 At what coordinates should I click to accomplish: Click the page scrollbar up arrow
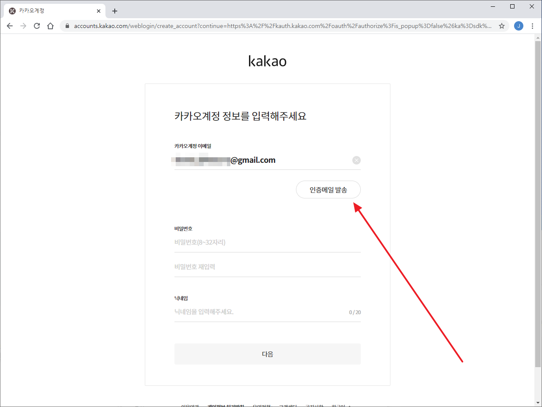(538, 38)
